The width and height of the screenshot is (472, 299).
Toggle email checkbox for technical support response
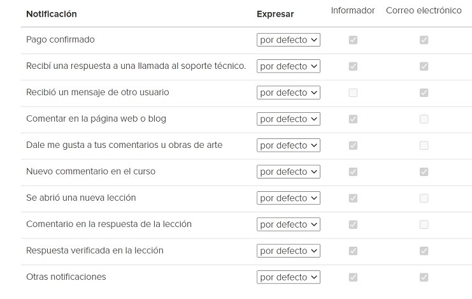424,66
